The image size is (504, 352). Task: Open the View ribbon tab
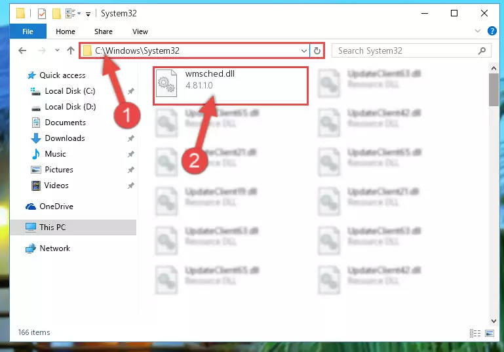tap(140, 31)
